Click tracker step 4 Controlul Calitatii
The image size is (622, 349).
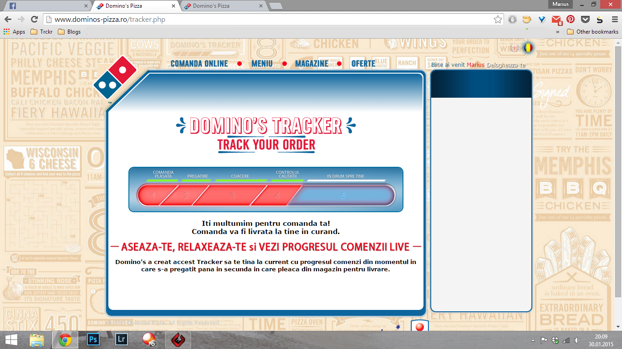pyautogui.click(x=277, y=196)
